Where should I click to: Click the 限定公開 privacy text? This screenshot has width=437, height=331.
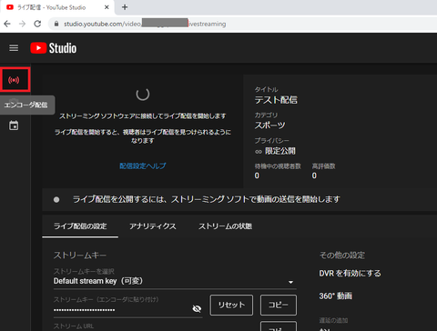tap(280, 151)
